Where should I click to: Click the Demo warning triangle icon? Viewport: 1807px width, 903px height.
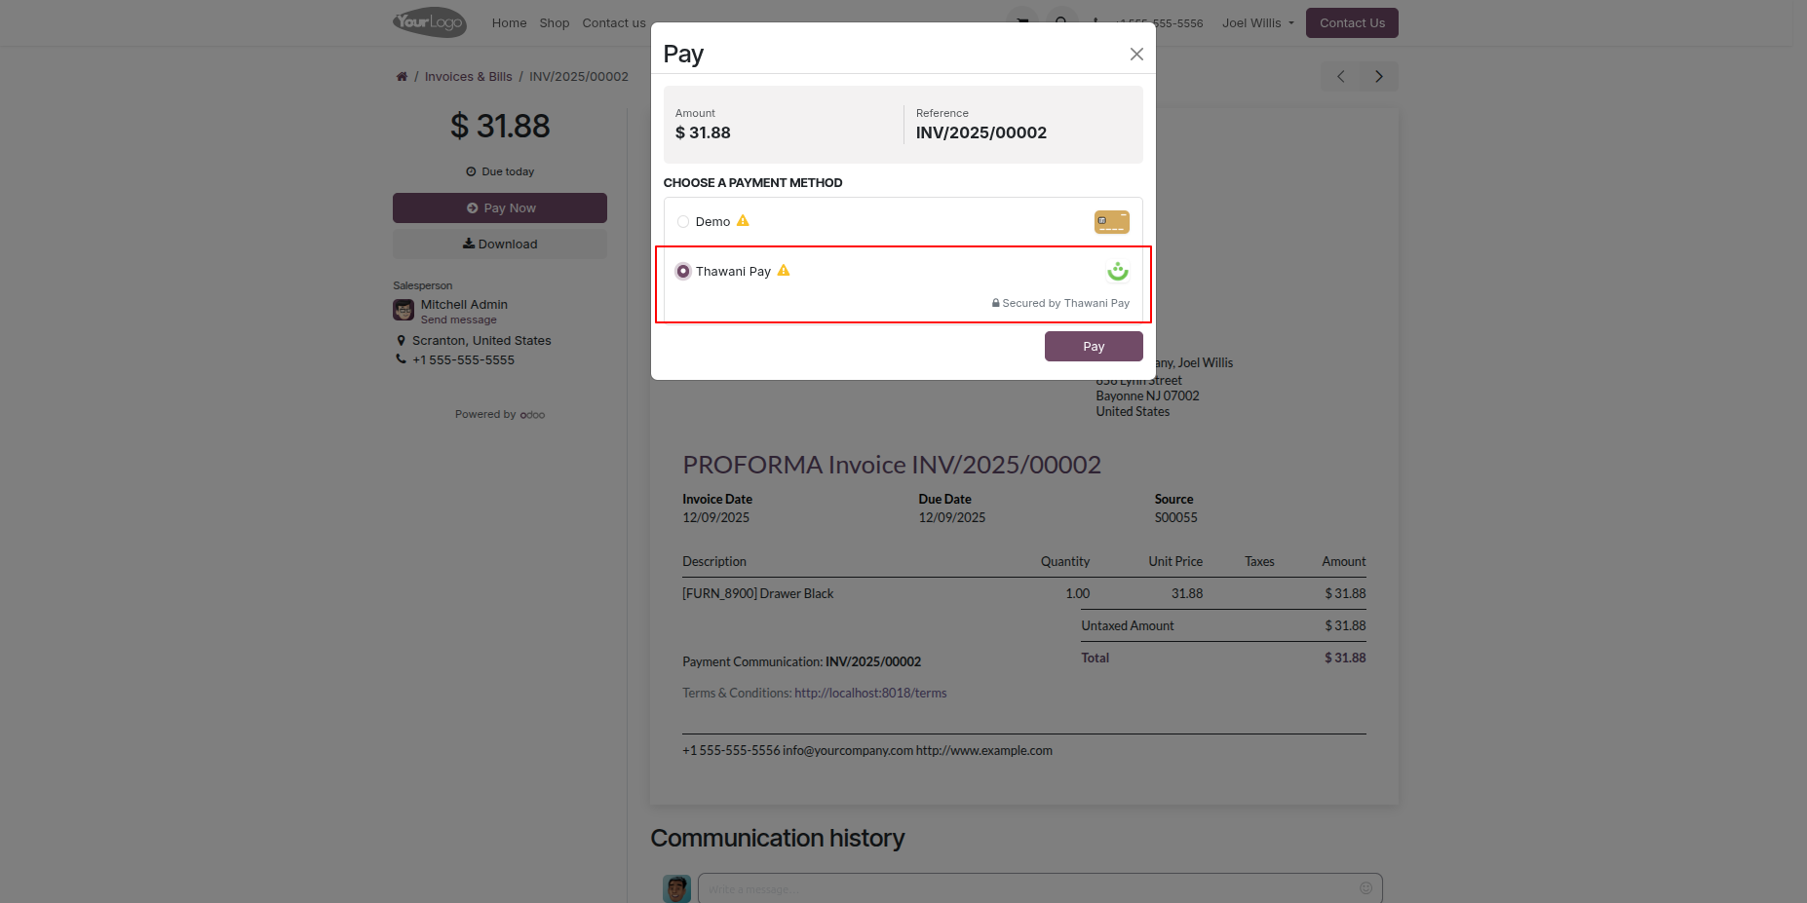pos(743,221)
